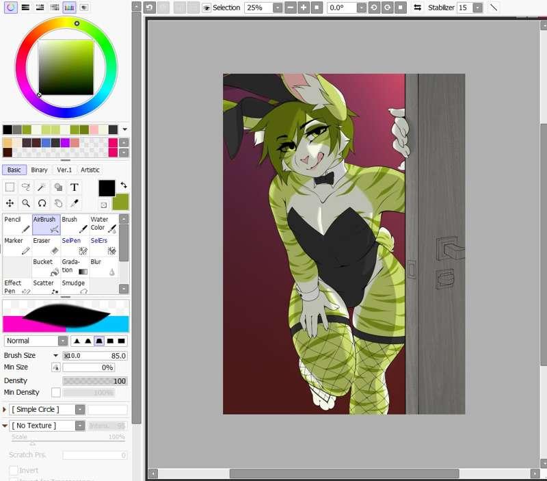Image resolution: width=547 pixels, height=481 pixels.
Task: Select the Text tool
Action: [74, 187]
